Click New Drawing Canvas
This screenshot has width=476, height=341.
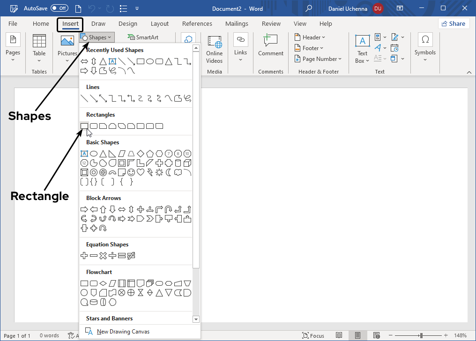[123, 332]
